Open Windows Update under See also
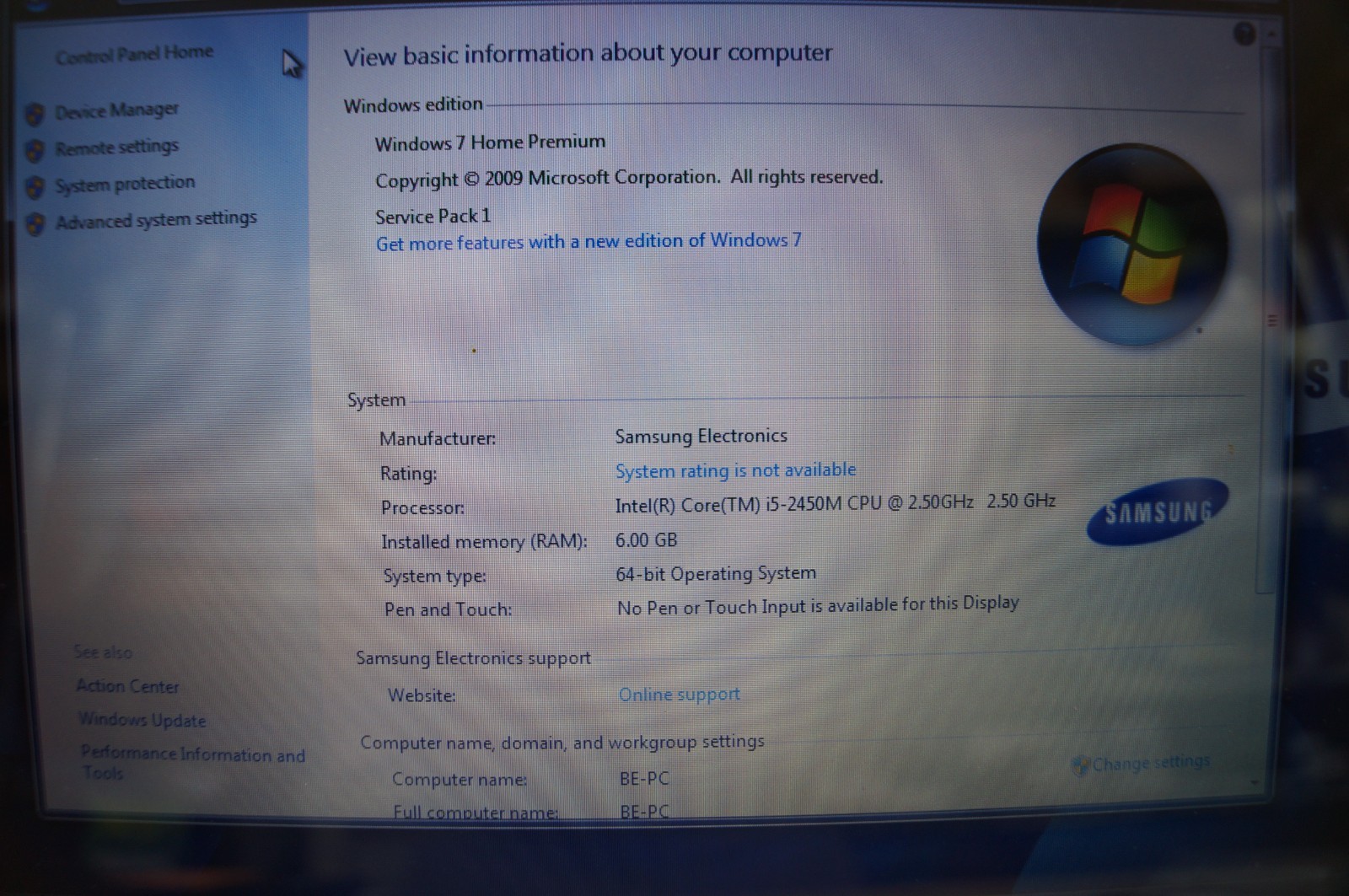Viewport: 1349px width, 896px height. tap(142, 720)
